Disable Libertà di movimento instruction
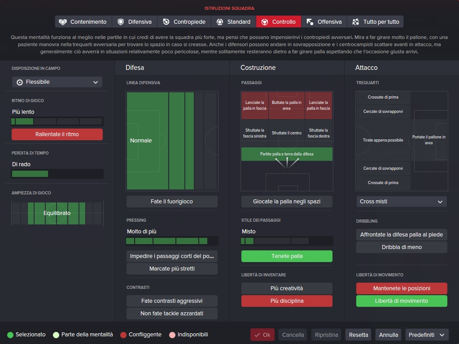 (402, 301)
